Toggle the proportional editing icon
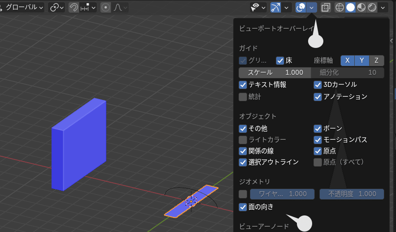The image size is (396, 232). tap(105, 8)
